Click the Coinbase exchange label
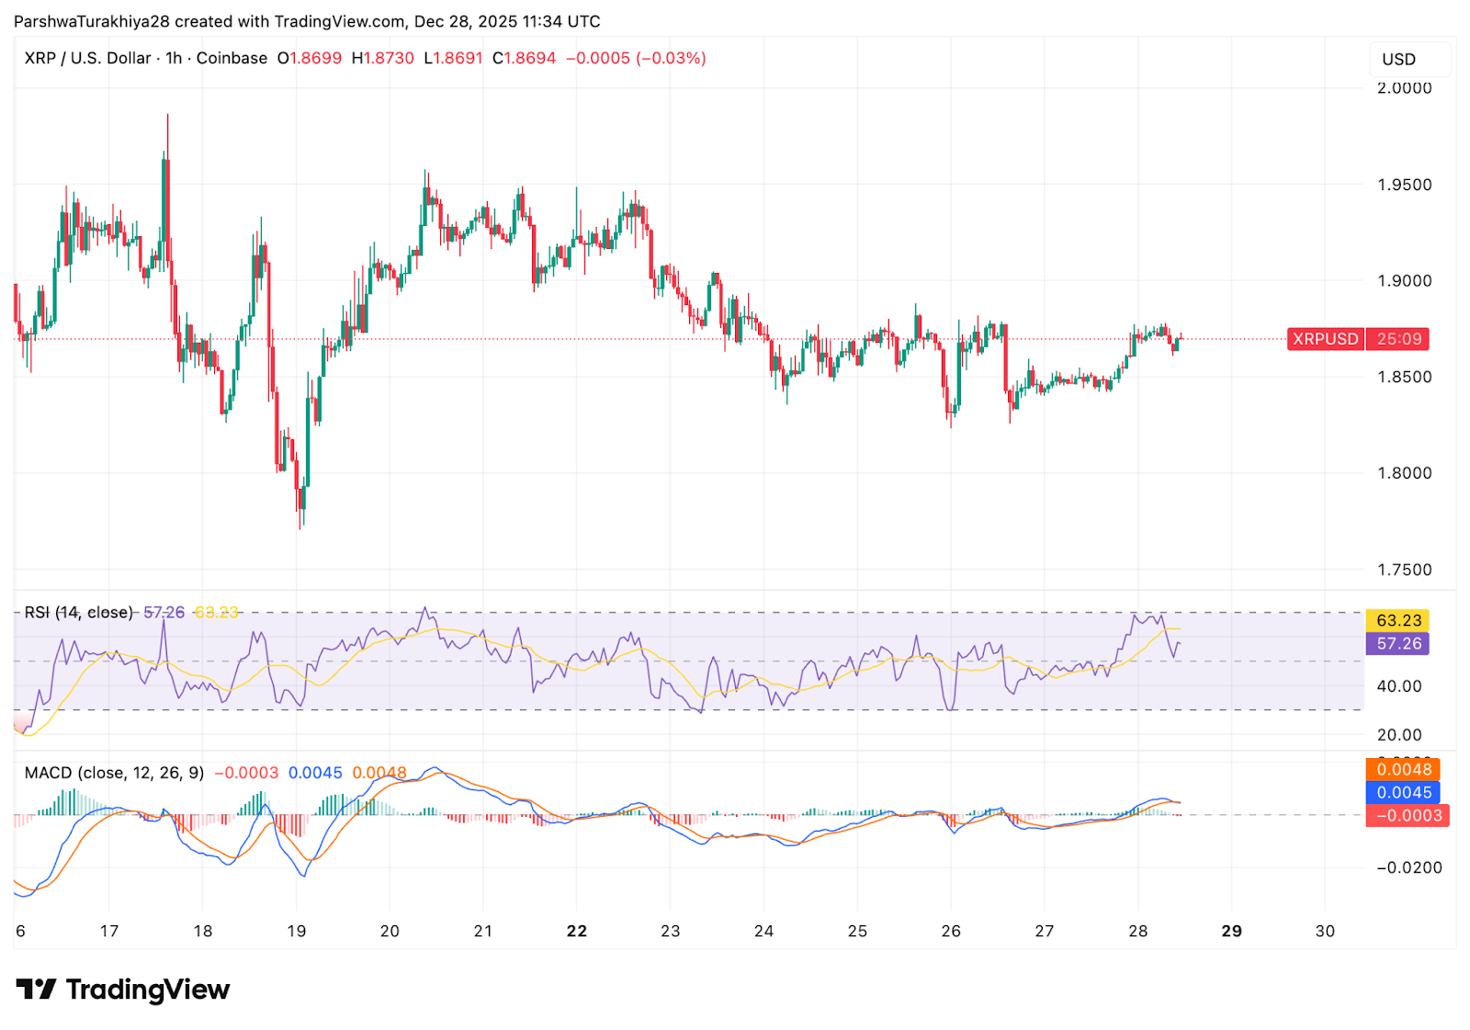Image resolution: width=1470 pixels, height=1030 pixels. click(x=234, y=58)
